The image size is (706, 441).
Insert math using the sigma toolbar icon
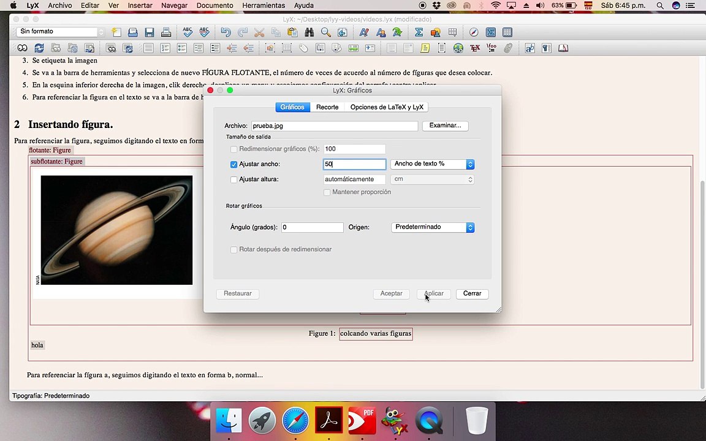[419, 32]
